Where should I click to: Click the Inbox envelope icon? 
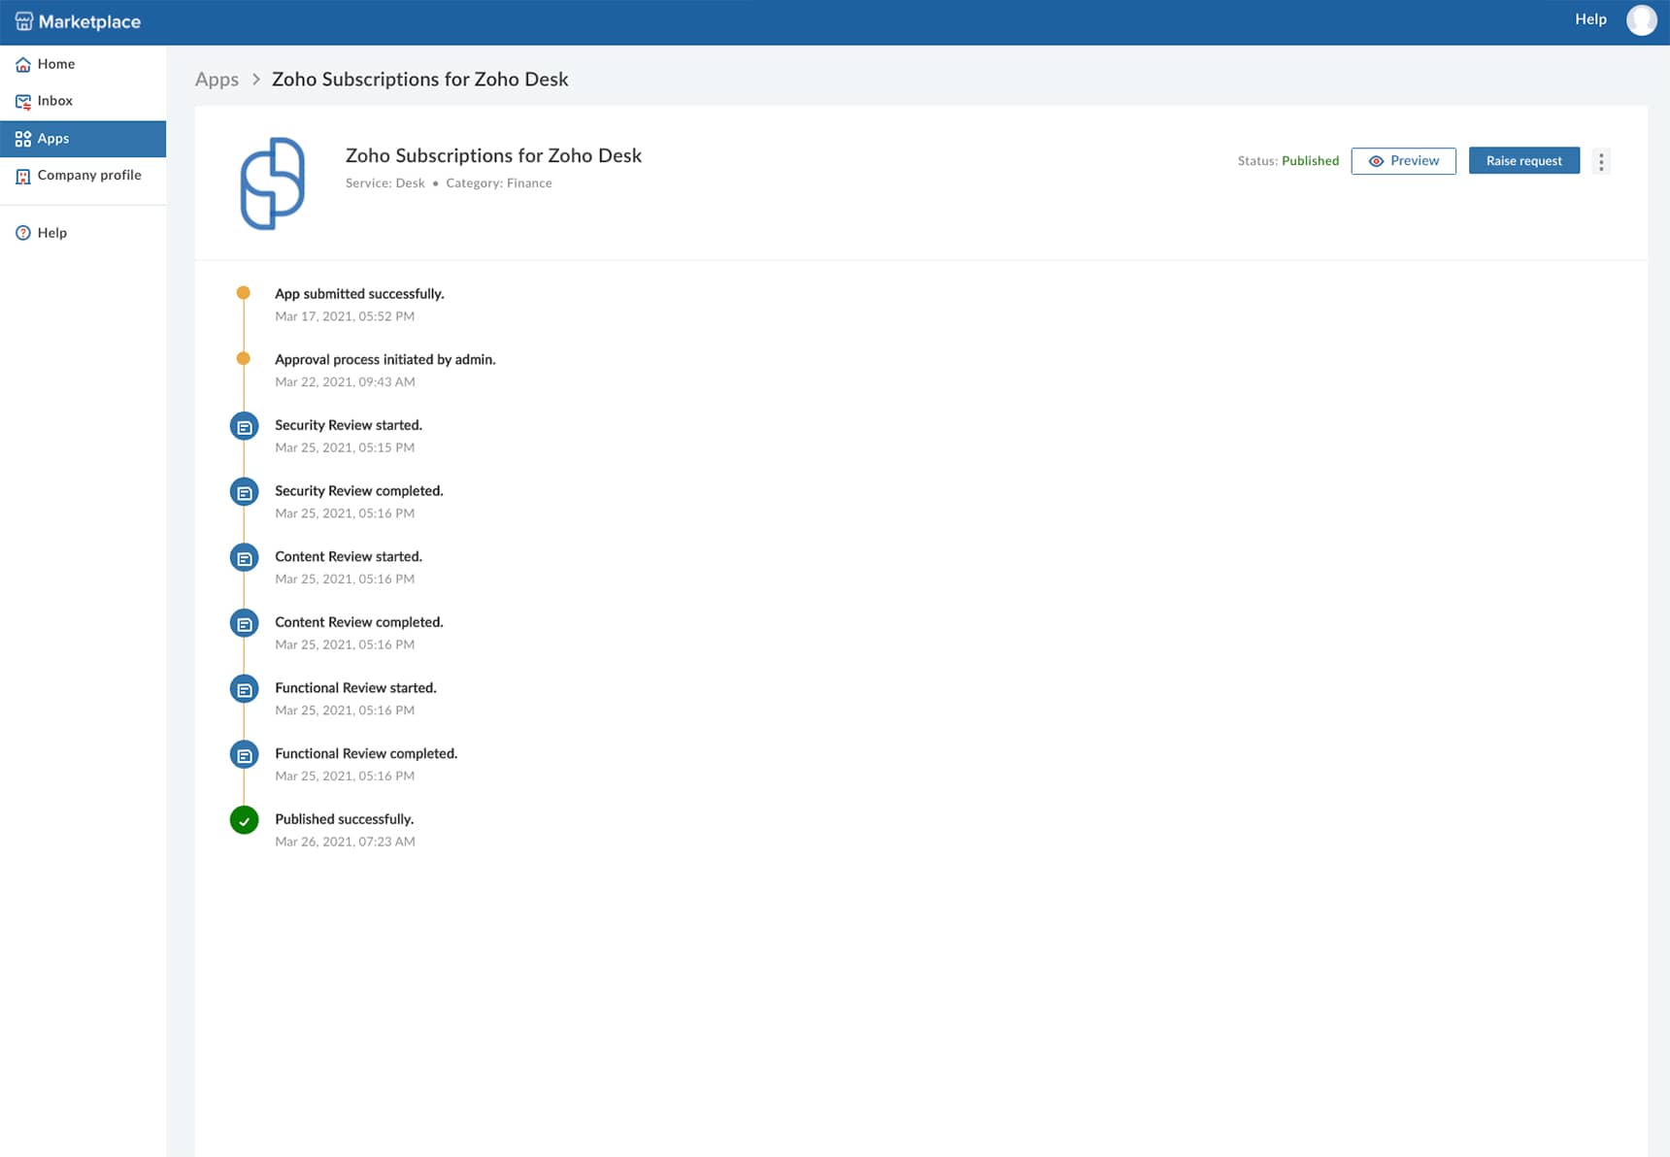pyautogui.click(x=23, y=102)
